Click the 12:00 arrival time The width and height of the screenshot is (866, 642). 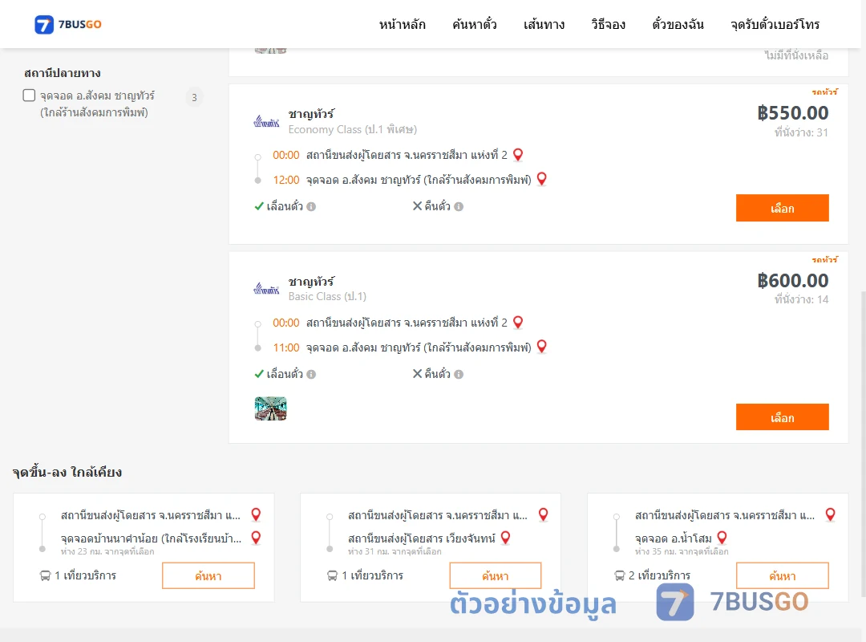[x=286, y=180]
